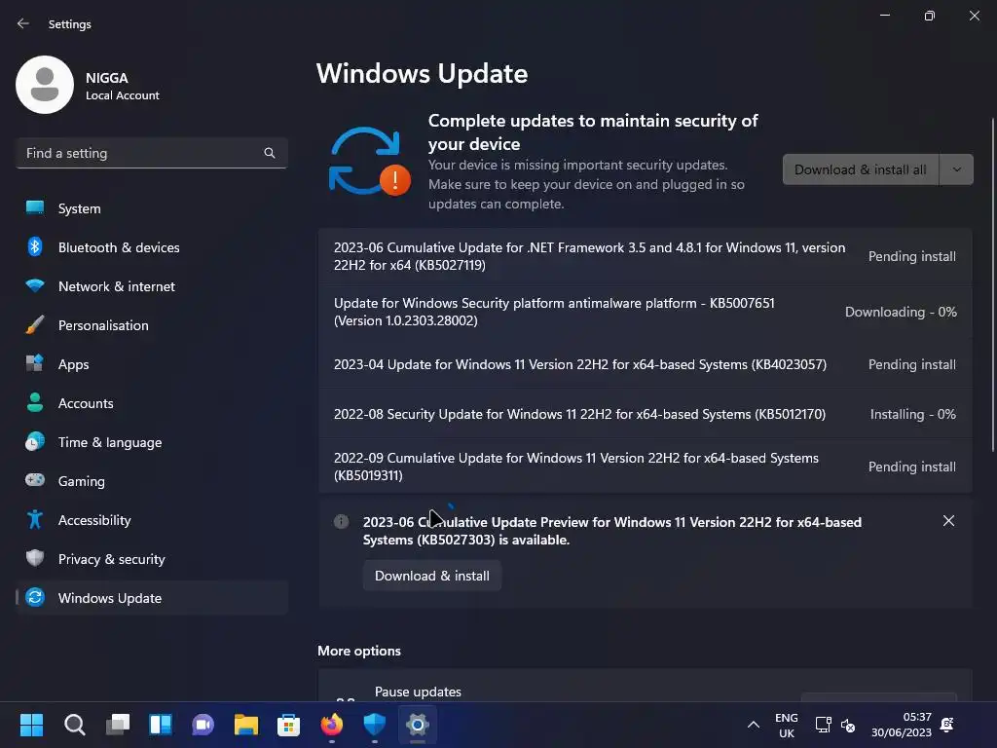
Task: Select Personalisation in the sidebar
Action: [x=151, y=325]
